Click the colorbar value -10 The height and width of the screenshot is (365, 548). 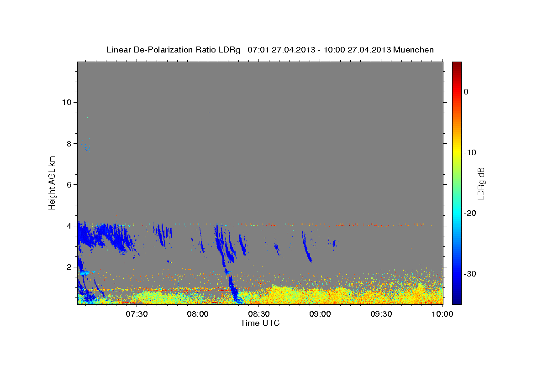tap(470, 152)
